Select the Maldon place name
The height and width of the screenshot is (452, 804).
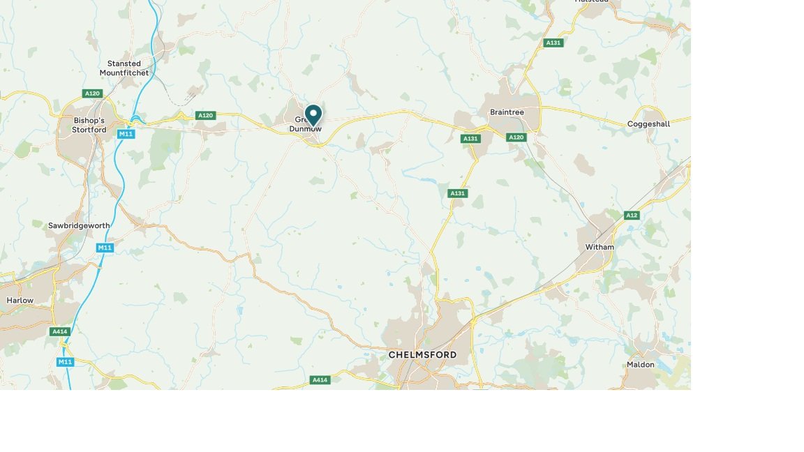click(x=641, y=364)
